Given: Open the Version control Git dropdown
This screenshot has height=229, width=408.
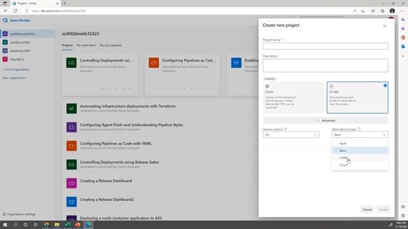Looking at the screenshot, I should [x=291, y=135].
